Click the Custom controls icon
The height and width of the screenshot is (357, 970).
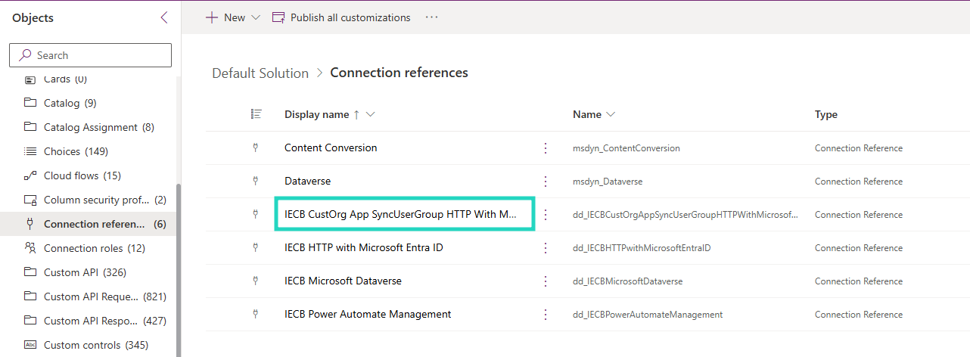click(x=30, y=345)
